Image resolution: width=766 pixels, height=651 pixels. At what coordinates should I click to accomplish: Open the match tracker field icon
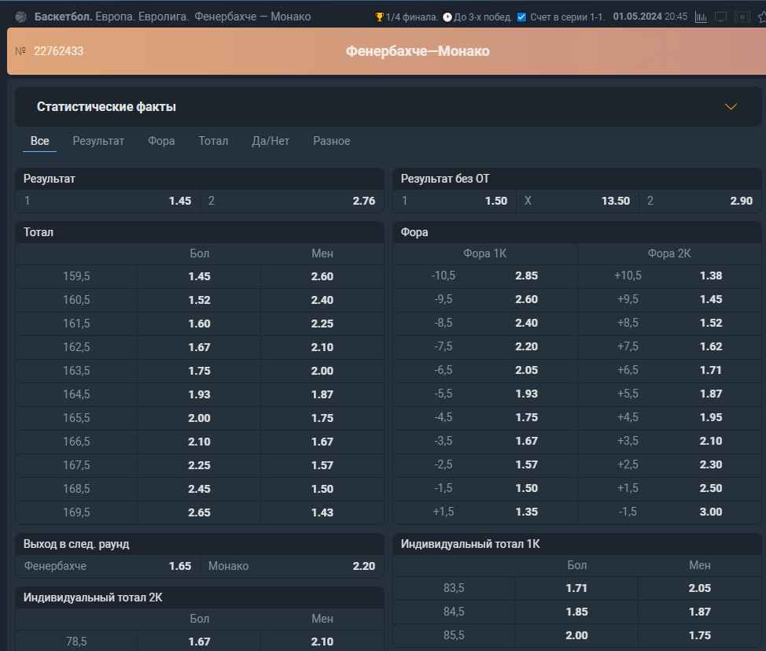point(742,17)
